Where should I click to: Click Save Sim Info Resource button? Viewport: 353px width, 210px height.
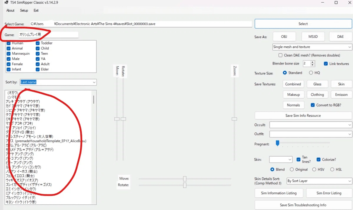[x=303, y=115]
